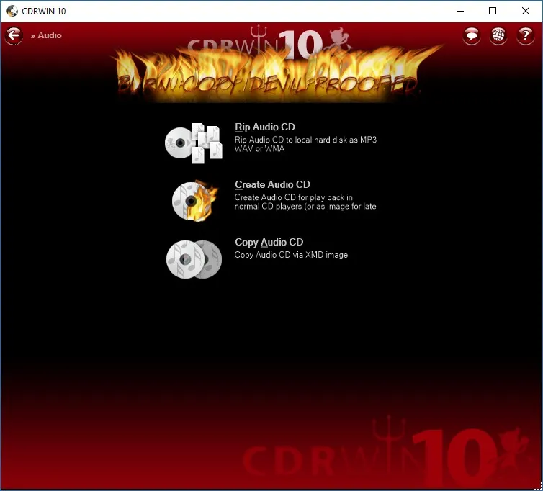This screenshot has width=543, height=491.
Task: Close the CDRWIN 10 window
Action: [525, 11]
